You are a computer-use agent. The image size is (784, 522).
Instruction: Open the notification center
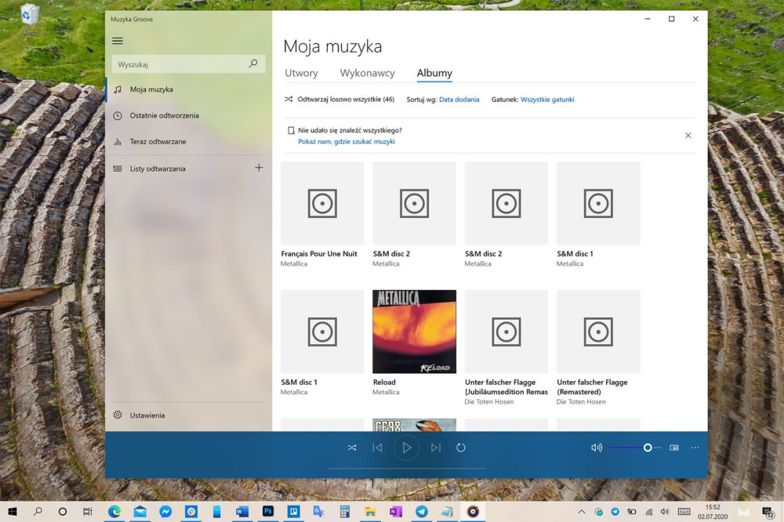[768, 512]
